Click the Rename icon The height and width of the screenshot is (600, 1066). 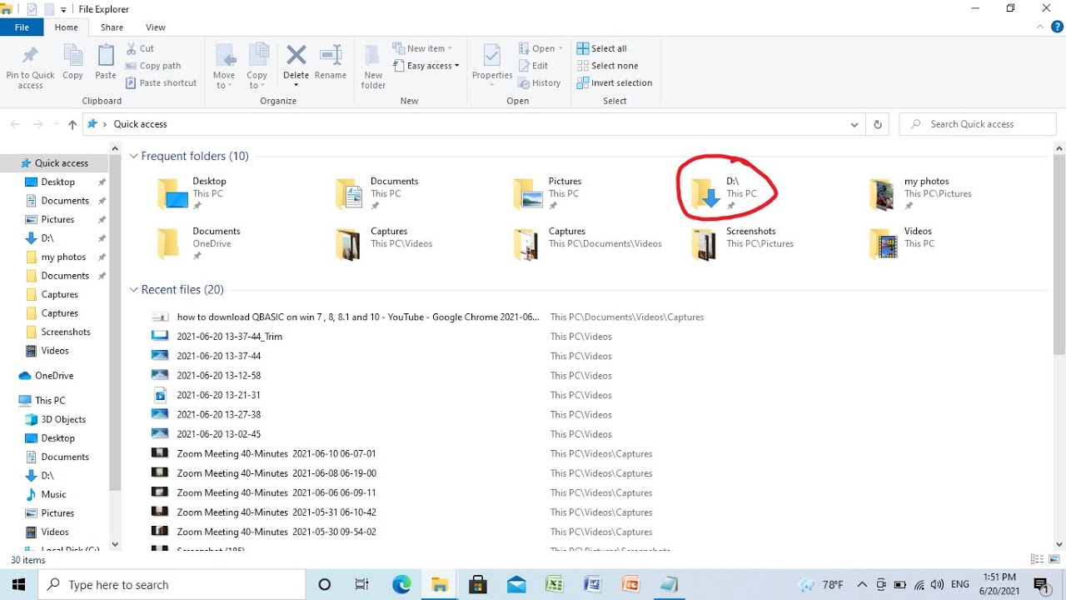click(331, 55)
